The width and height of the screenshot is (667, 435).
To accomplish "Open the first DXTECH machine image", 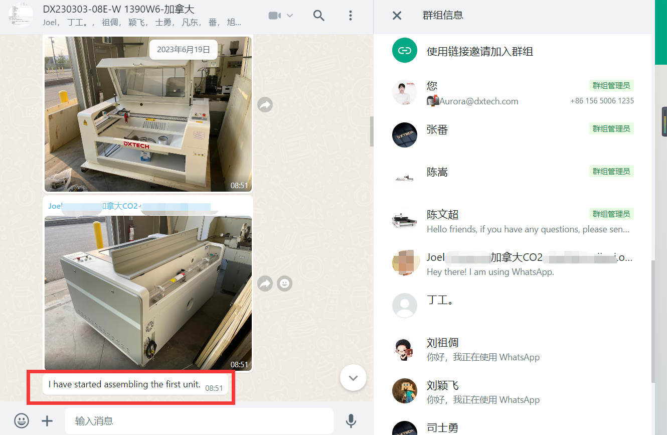I will [x=148, y=114].
